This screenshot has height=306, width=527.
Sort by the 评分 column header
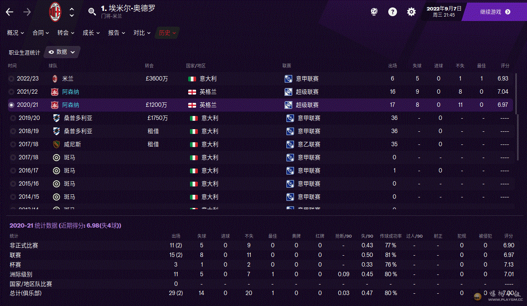click(x=505, y=66)
